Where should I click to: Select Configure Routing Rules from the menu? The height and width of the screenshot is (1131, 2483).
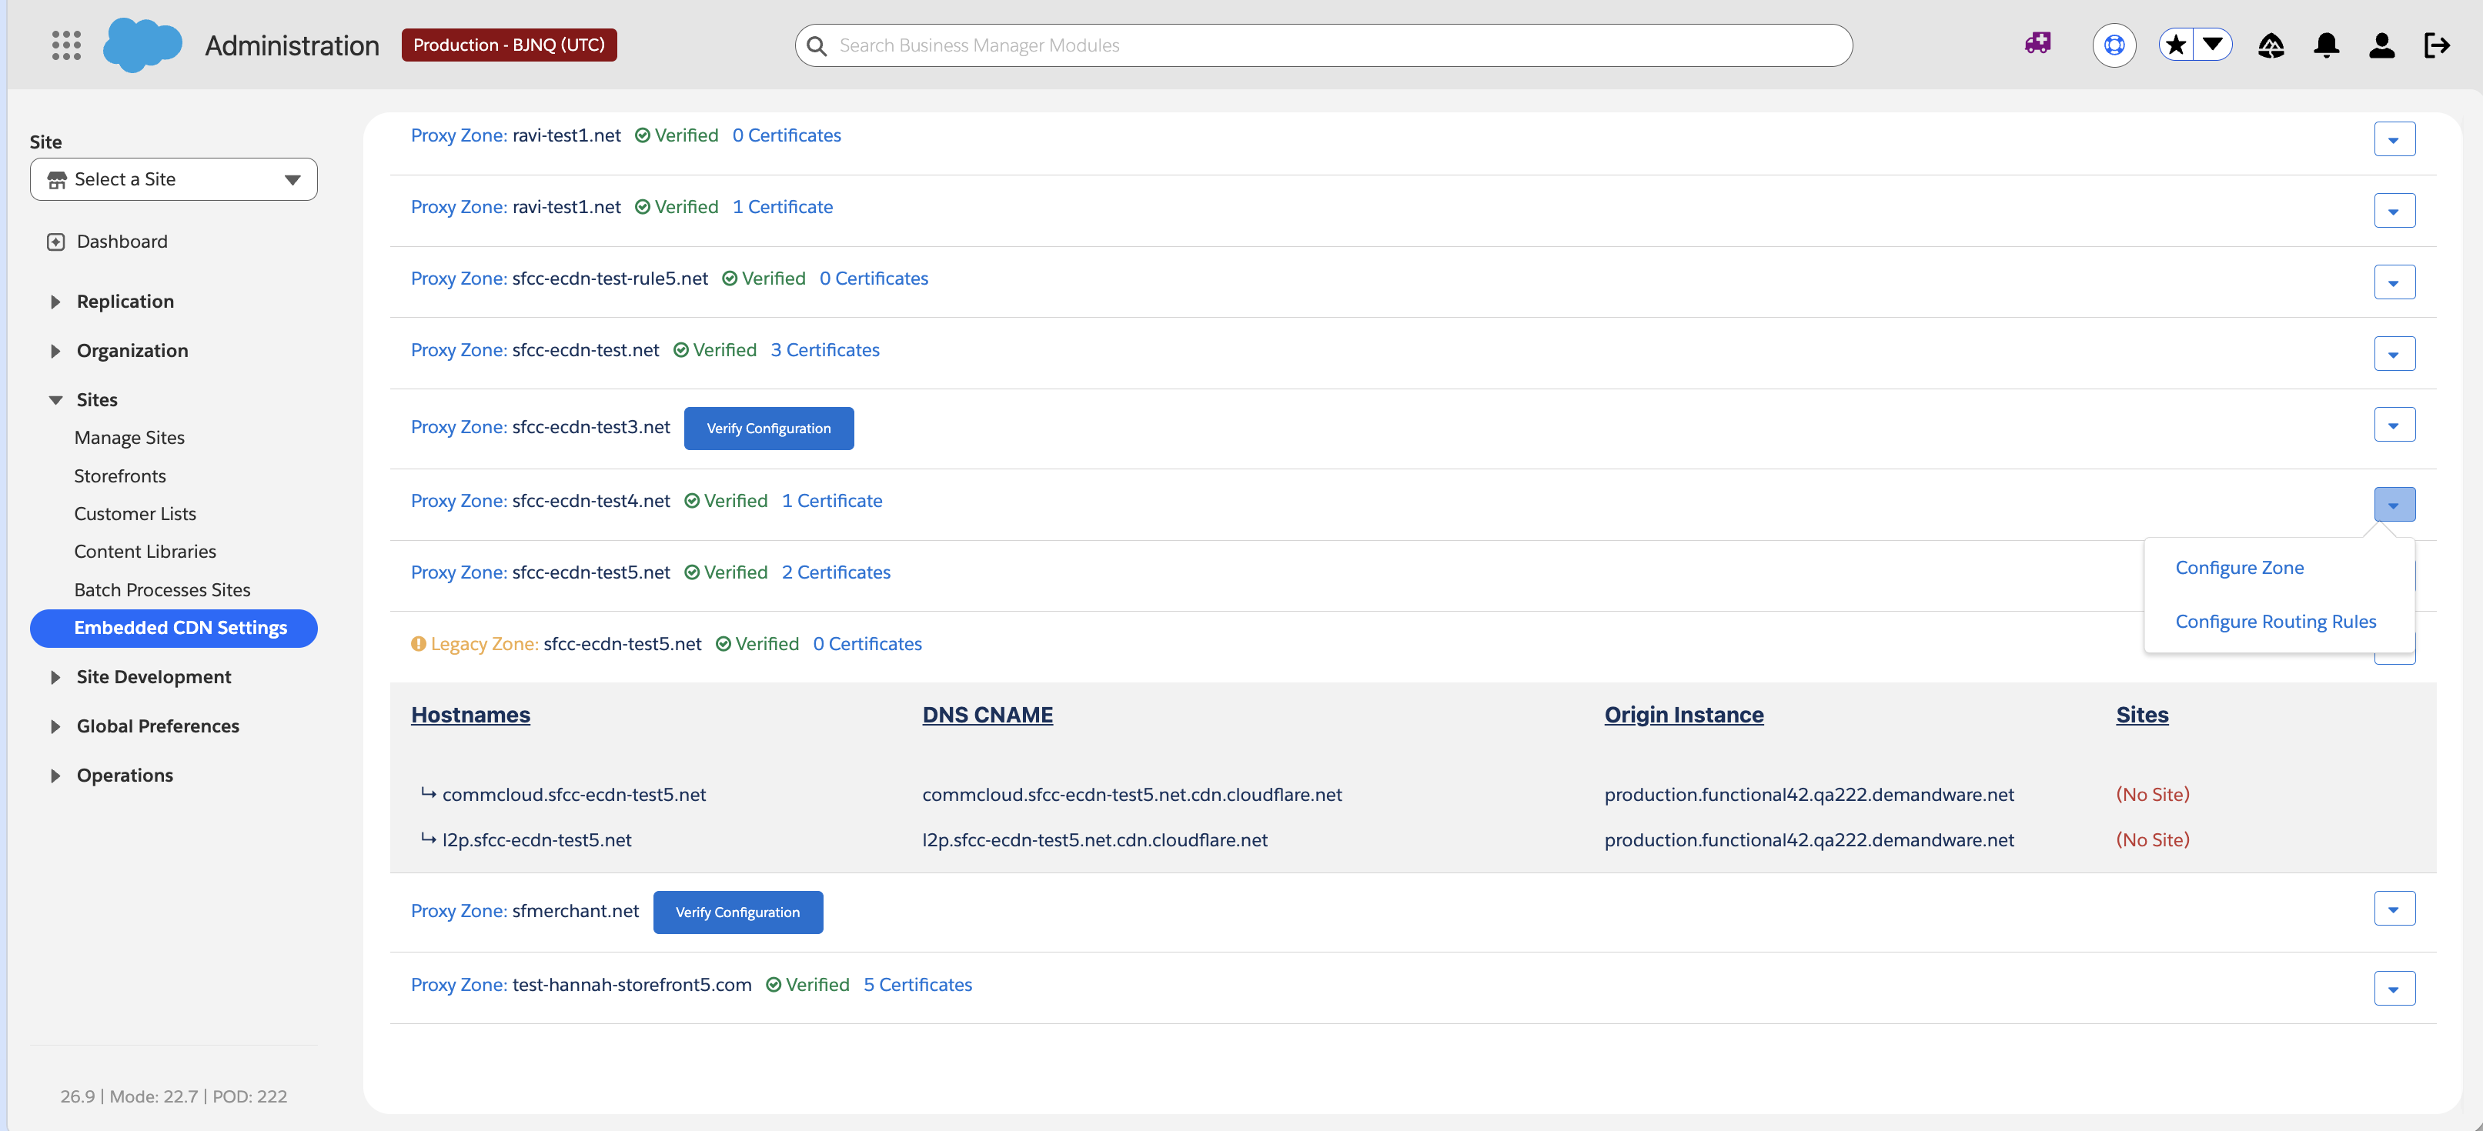point(2276,622)
